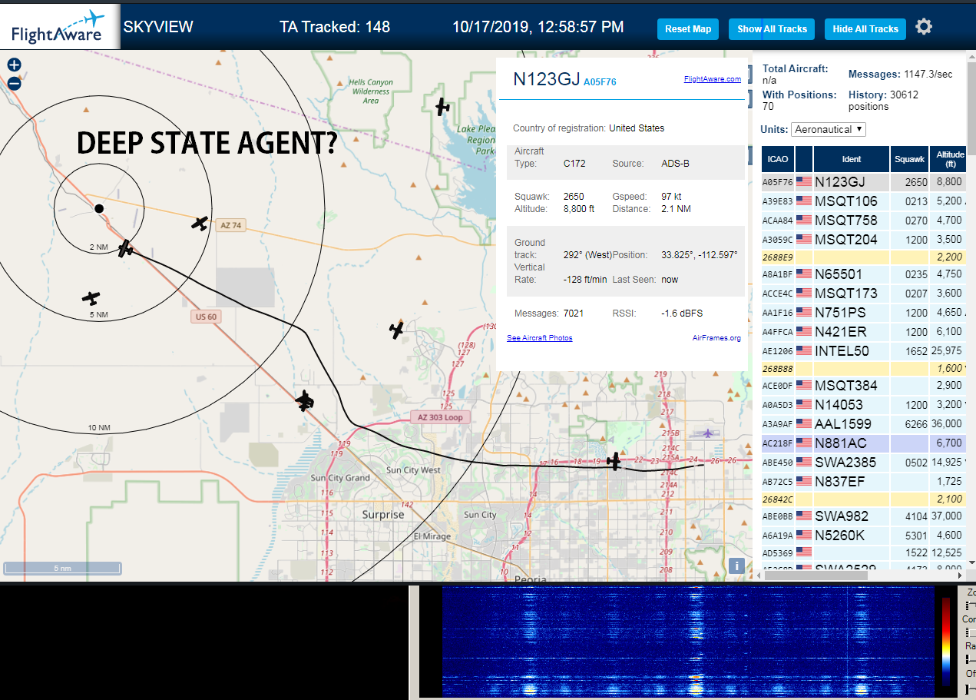Select the N65501 row
976x700 pixels.
[864, 274]
